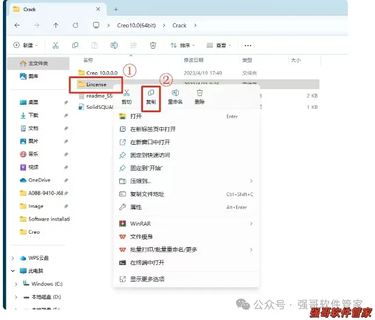Select 固定到"开始" menu entry
The image size is (375, 320).
point(186,168)
